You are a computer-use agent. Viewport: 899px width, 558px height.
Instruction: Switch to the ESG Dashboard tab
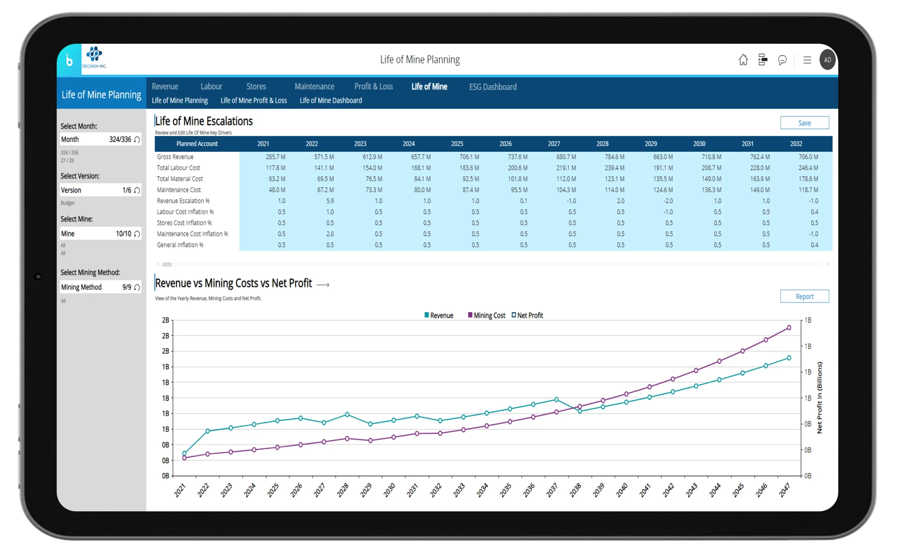[493, 87]
